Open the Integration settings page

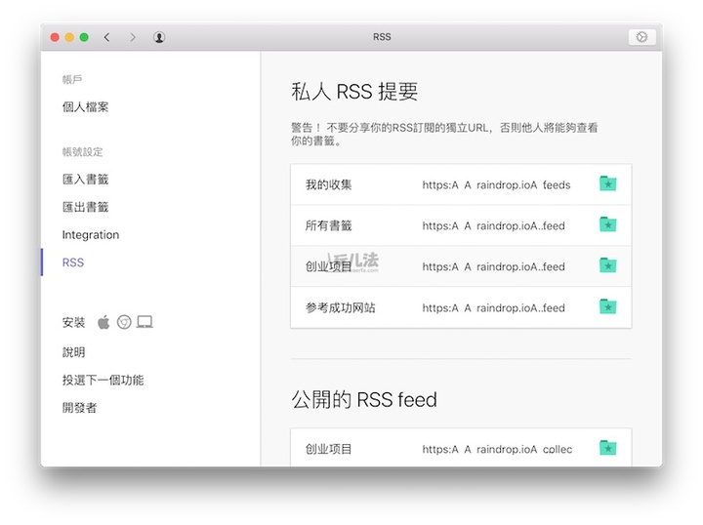[91, 235]
